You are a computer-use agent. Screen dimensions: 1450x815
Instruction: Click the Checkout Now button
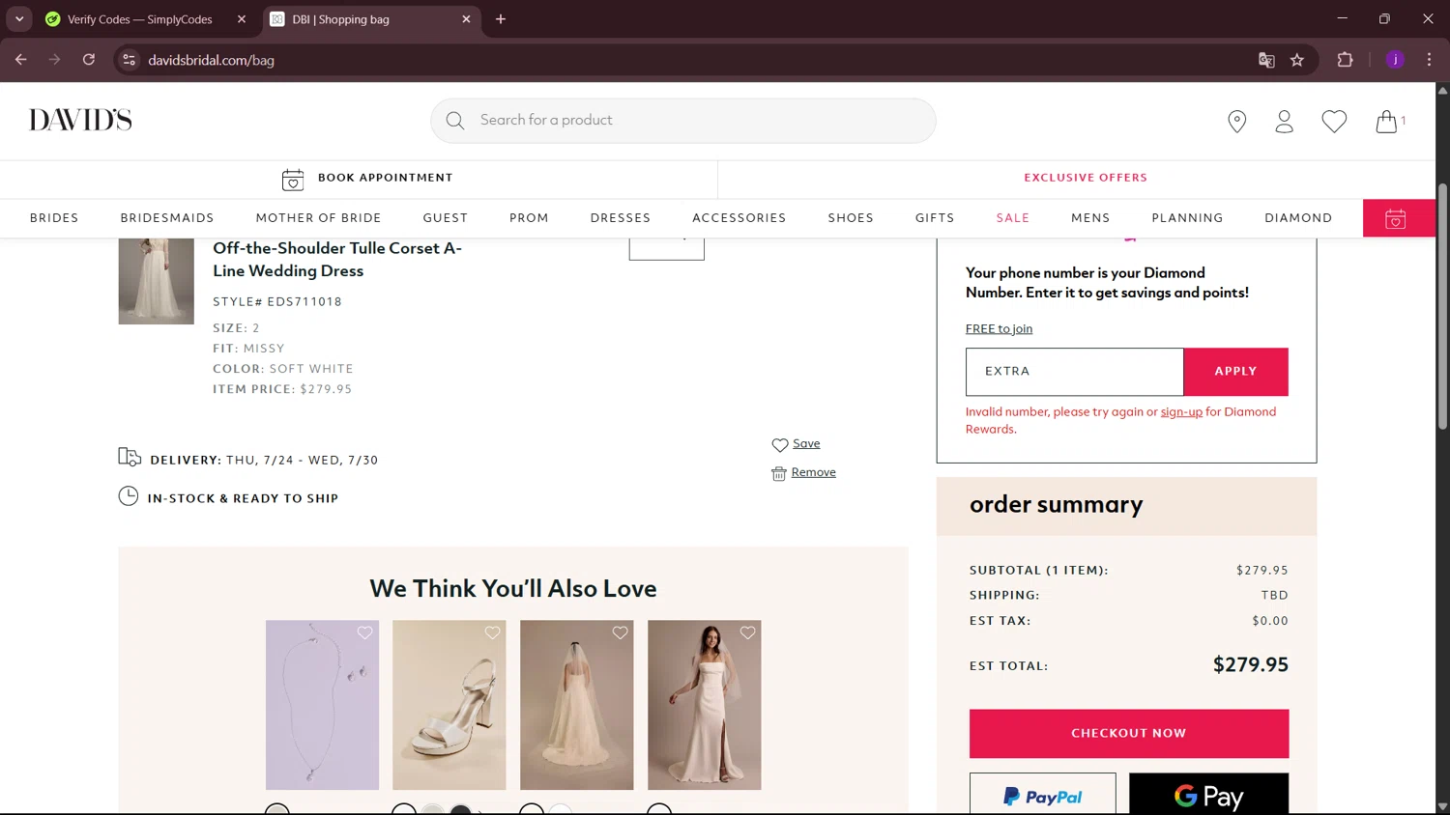coord(1129,734)
